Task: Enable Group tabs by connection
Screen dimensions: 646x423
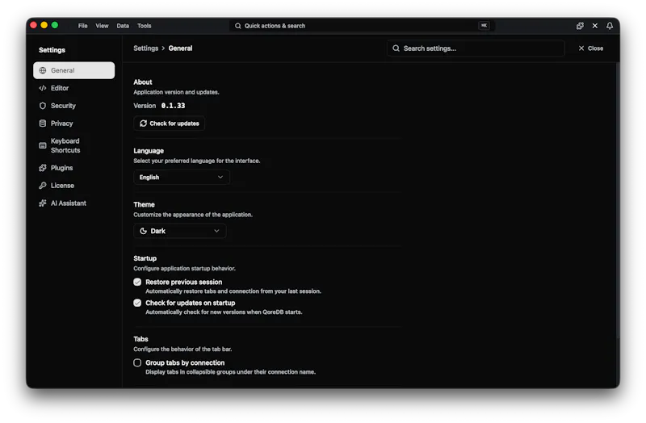Action: coord(137,363)
